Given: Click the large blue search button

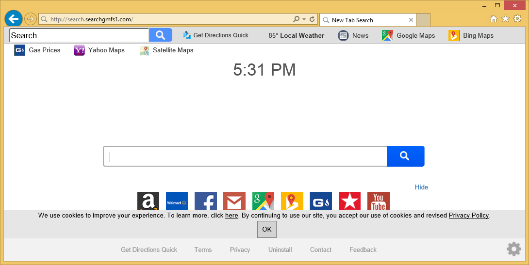Looking at the screenshot, I should point(406,156).
